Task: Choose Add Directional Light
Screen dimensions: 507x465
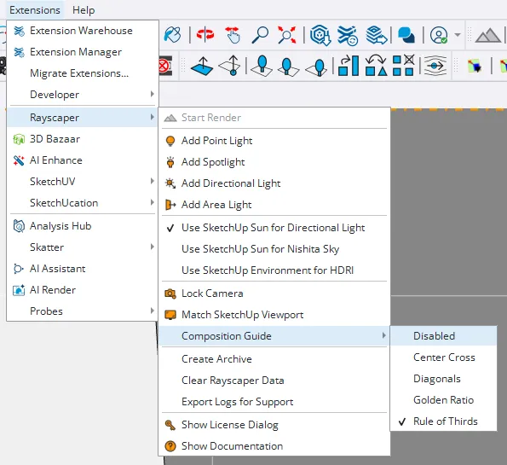Action: 274,183
